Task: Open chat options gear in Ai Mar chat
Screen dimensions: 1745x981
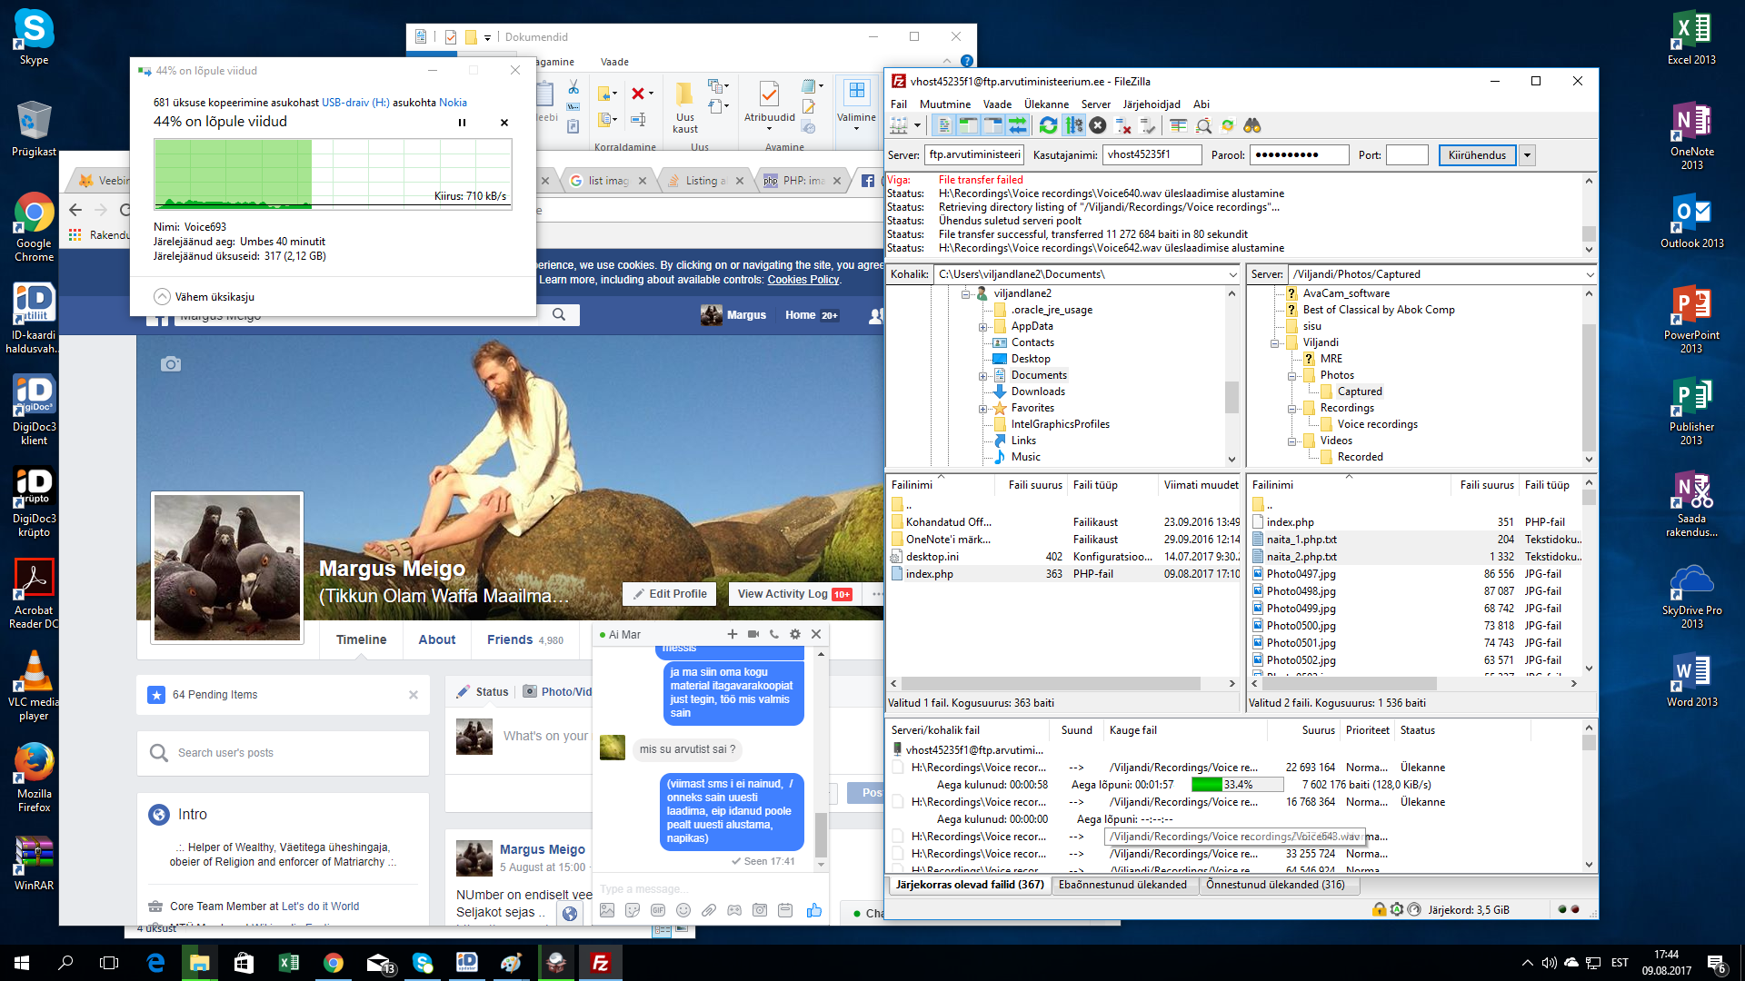Action: [x=795, y=634]
